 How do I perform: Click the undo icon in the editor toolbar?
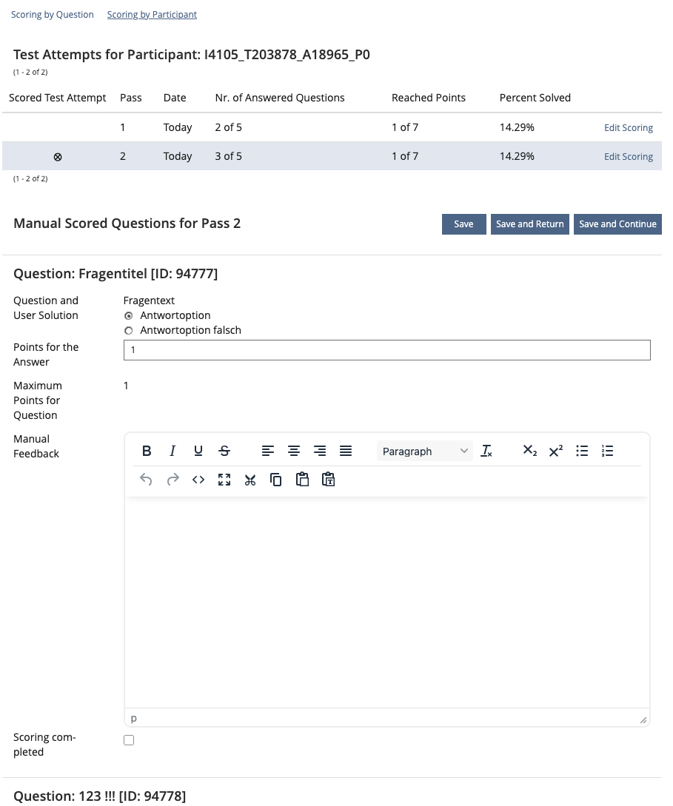click(x=146, y=479)
